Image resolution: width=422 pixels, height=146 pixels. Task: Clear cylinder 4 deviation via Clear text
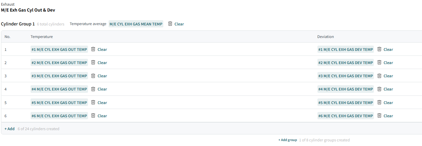[388, 89]
